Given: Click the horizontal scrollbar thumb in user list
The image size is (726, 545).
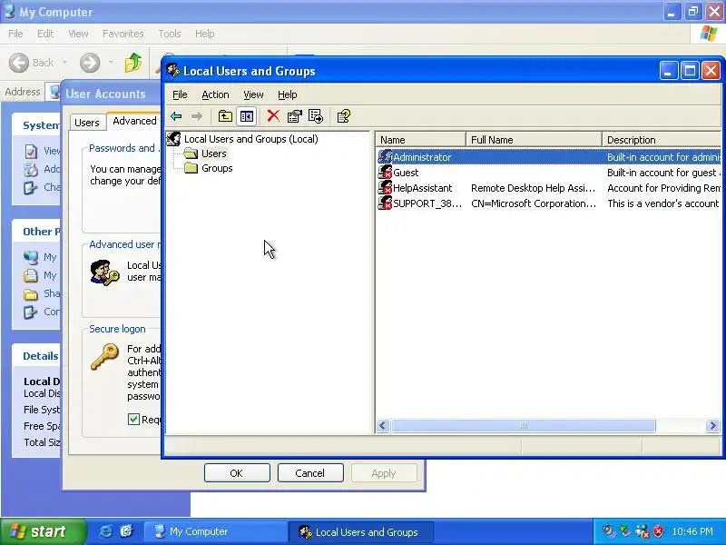Looking at the screenshot, I should [x=524, y=425].
